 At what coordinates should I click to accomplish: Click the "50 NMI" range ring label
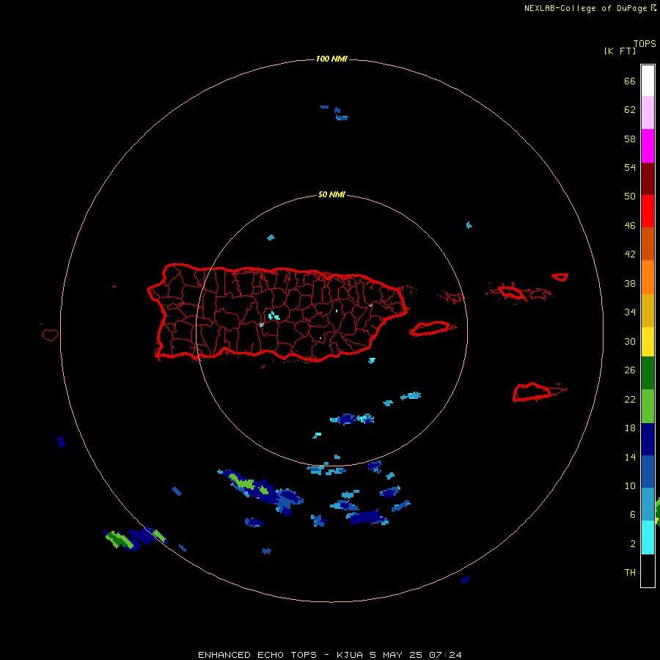click(x=331, y=194)
